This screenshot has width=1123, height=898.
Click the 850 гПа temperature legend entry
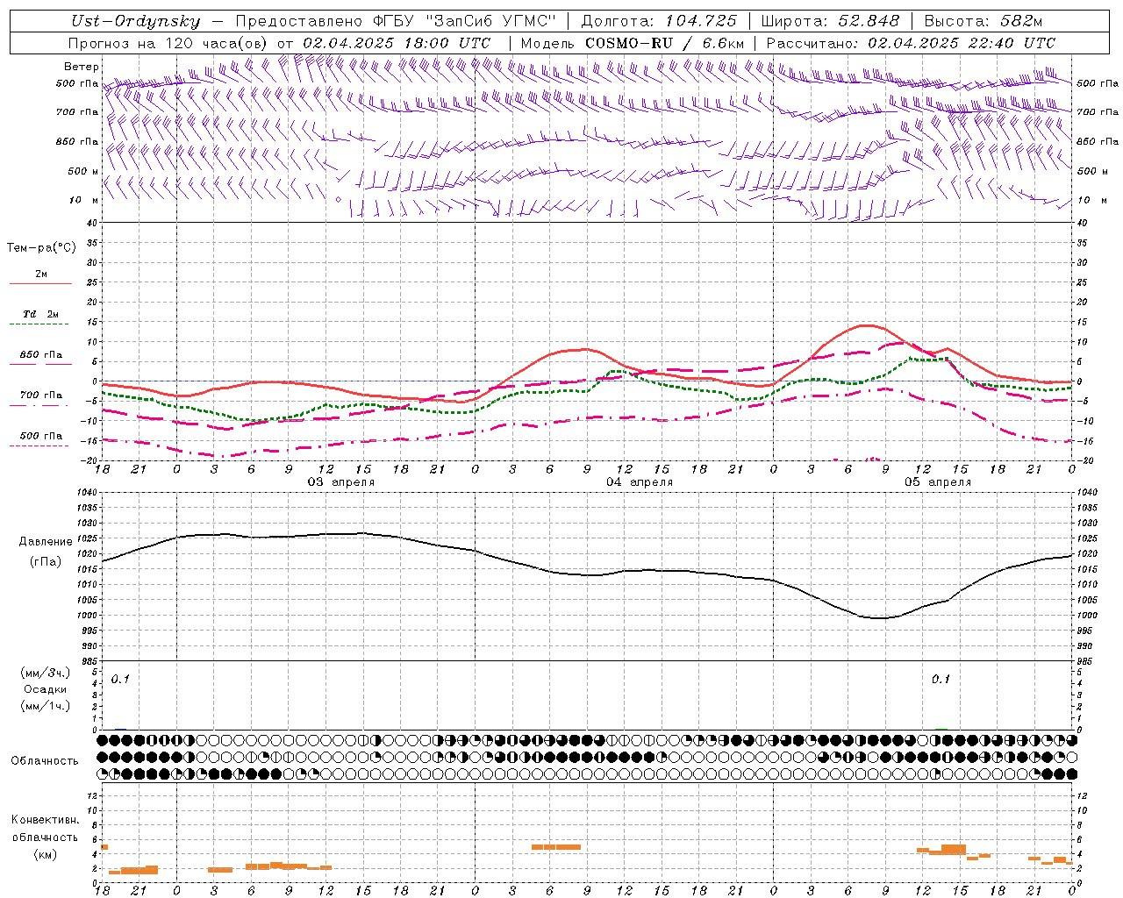pyautogui.click(x=41, y=355)
